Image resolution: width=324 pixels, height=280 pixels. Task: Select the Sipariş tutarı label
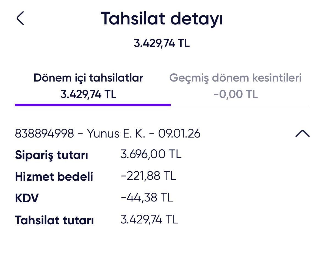51,155
